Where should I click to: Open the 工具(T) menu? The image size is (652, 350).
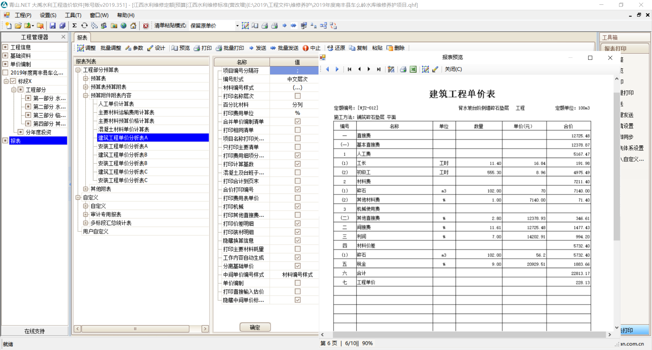click(x=73, y=15)
